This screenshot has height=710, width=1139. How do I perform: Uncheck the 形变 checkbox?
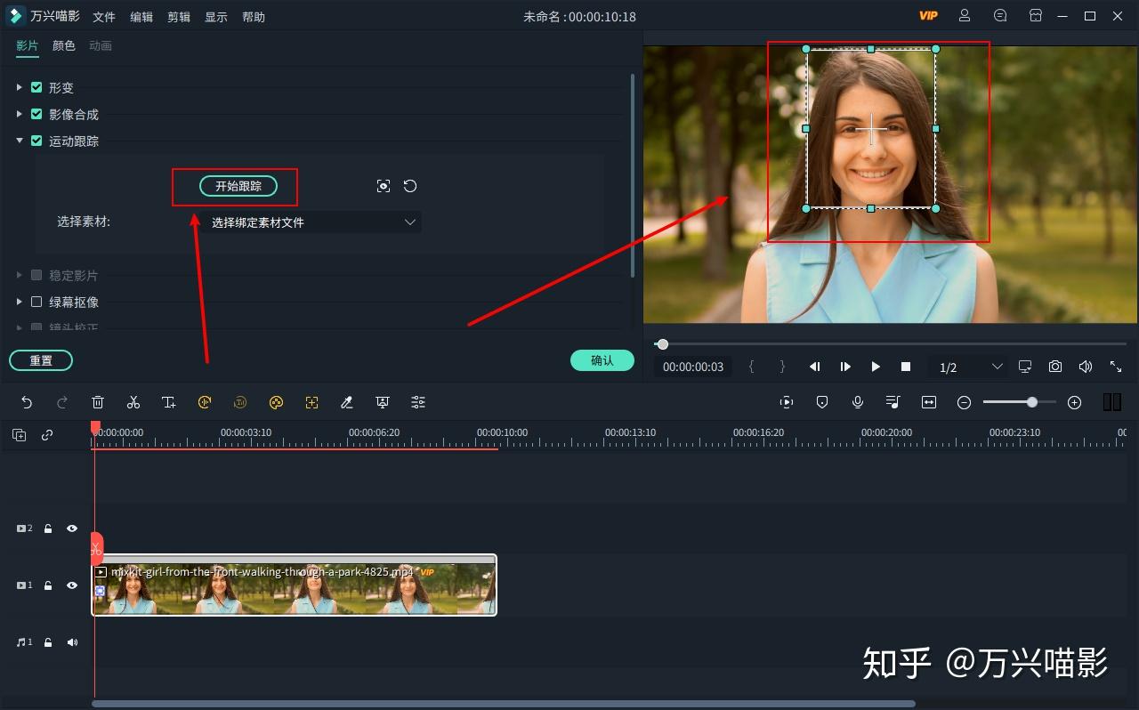[36, 87]
